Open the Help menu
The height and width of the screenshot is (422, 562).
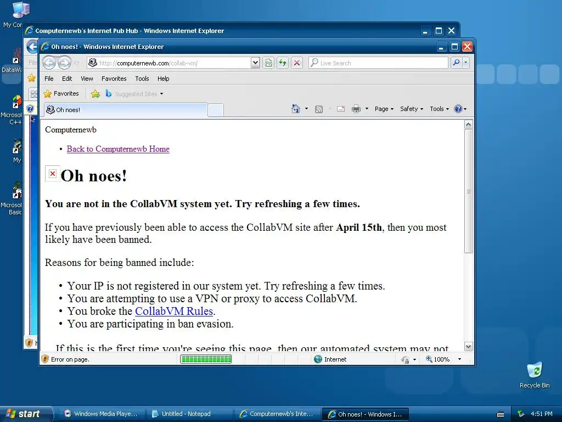(163, 79)
